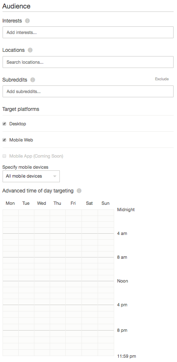The width and height of the screenshot is (177, 362).
Task: Select the Mon column header in schedule
Action: 10,203
